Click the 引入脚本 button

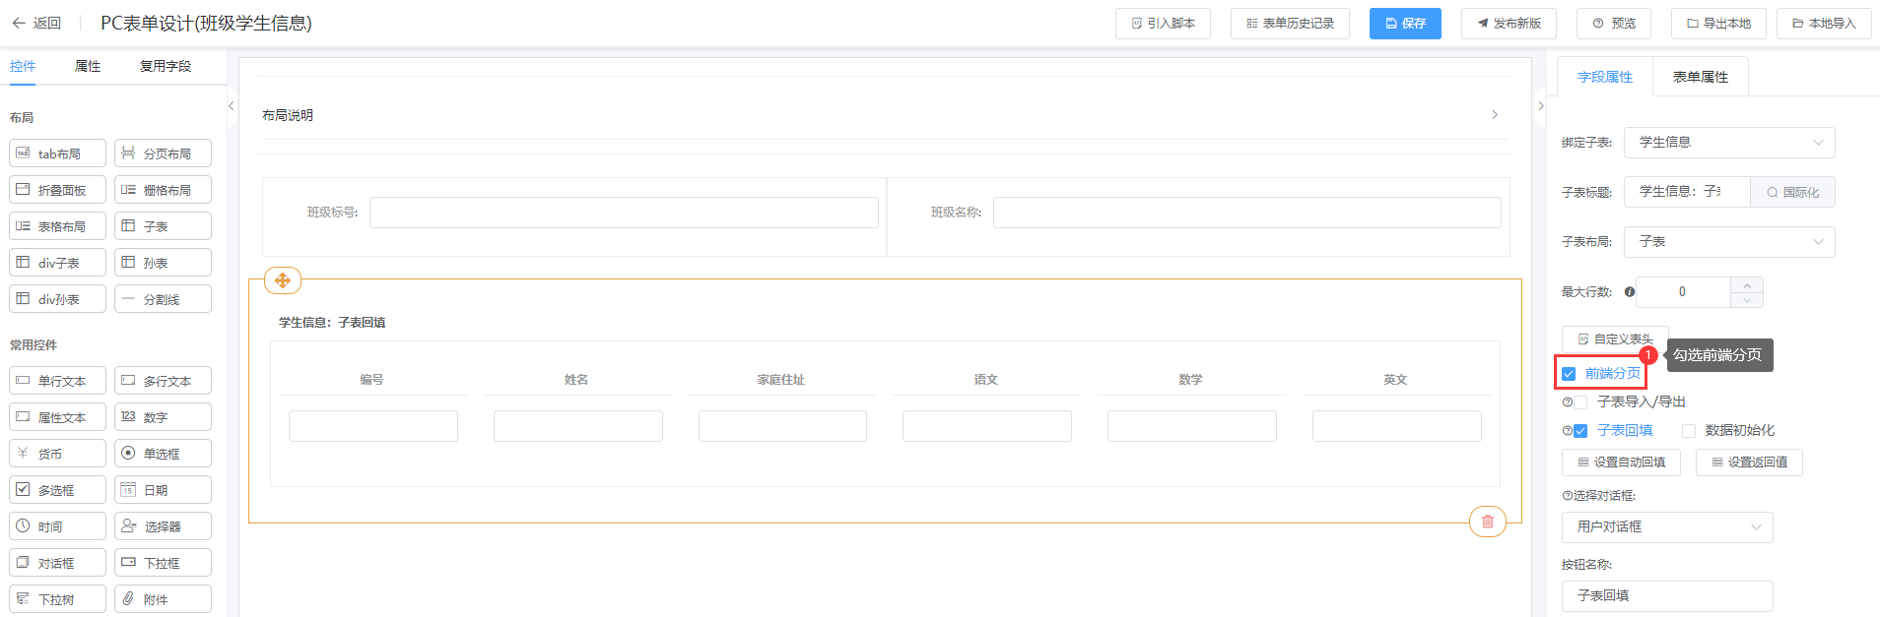click(x=1163, y=24)
